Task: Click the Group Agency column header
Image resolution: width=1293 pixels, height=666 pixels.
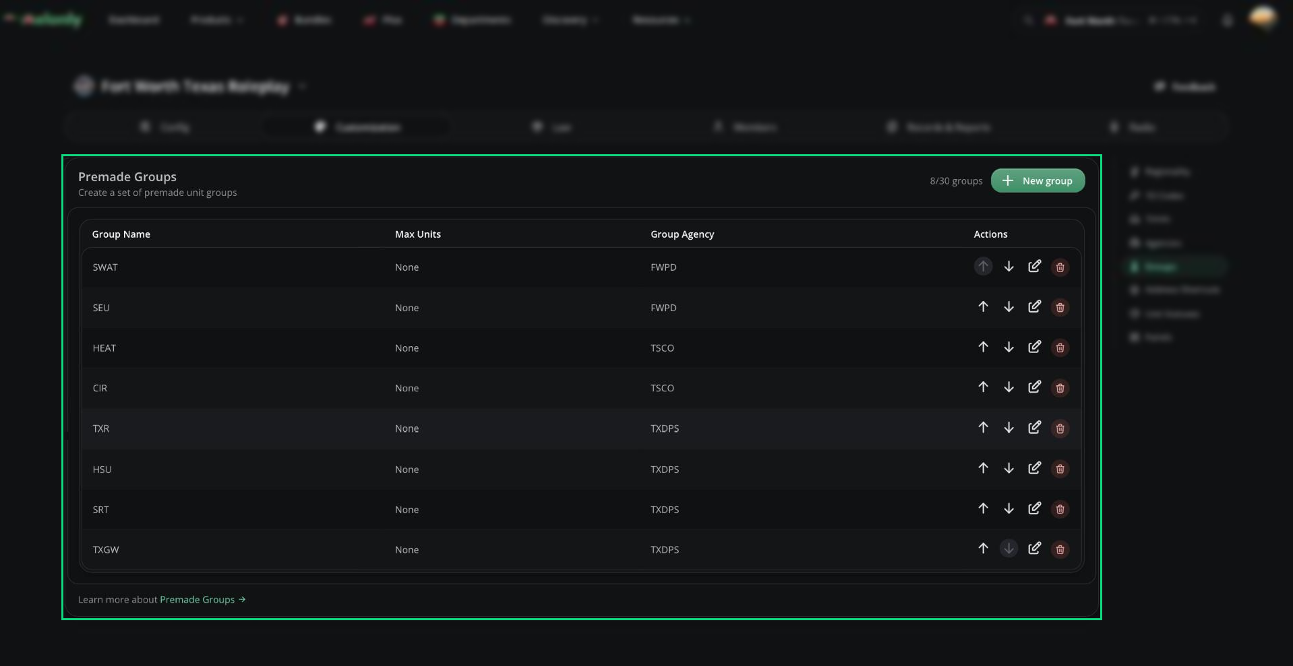Action: coord(682,234)
